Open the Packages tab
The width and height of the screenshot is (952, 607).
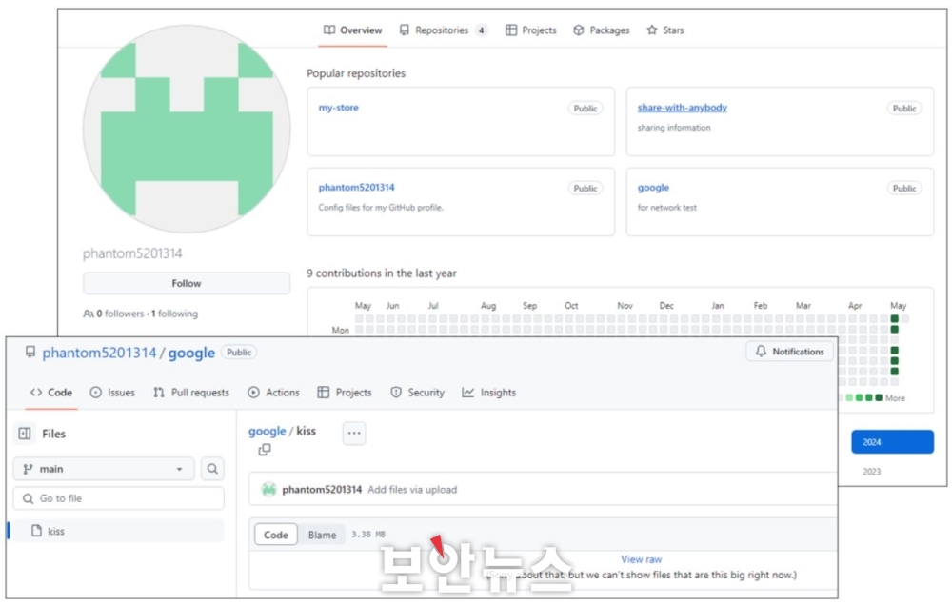pyautogui.click(x=601, y=30)
